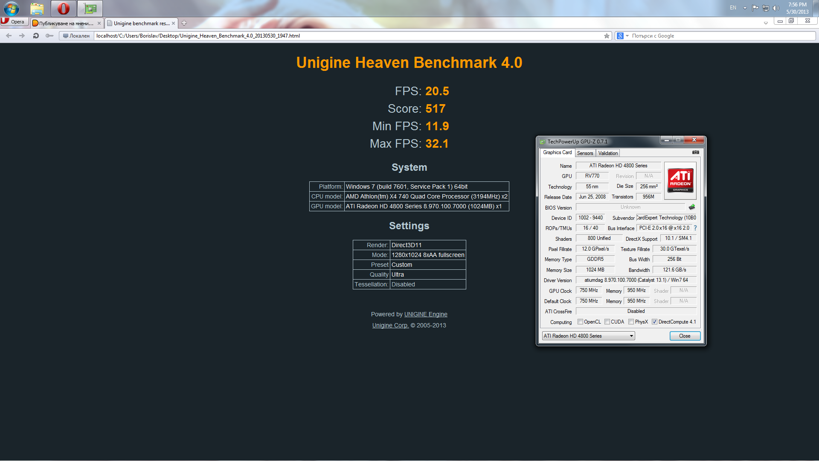
Task: Click the Mode value 1280x1024 8xAA fullscreen
Action: [428, 255]
